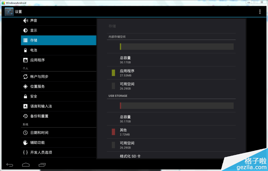The image size is (268, 171).
Task: Select the 存储 settings entry
Action: point(59,40)
